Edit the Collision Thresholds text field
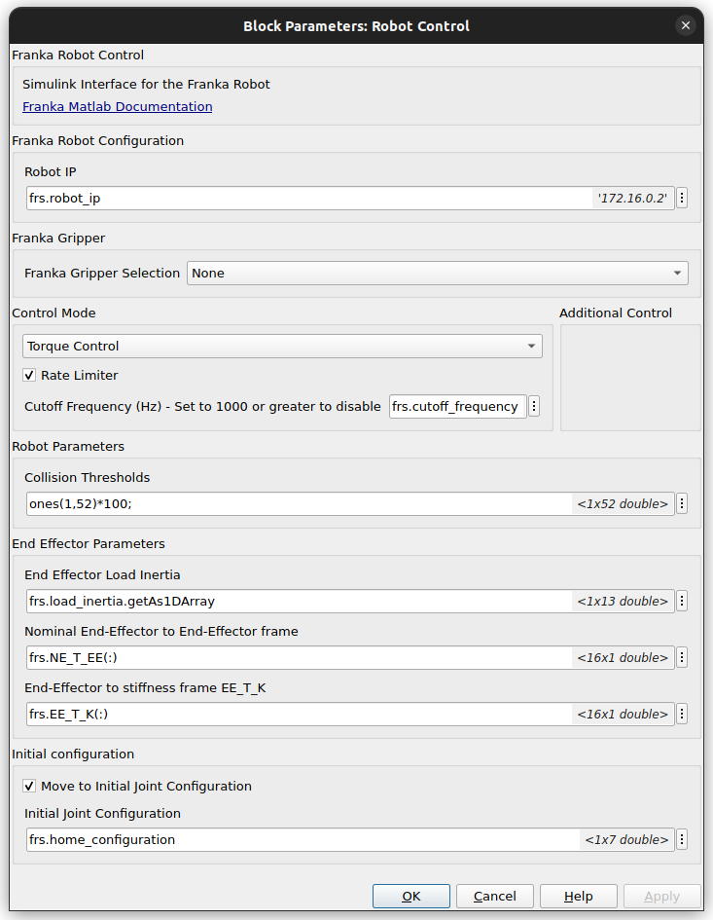The width and height of the screenshot is (713, 920). (x=298, y=504)
